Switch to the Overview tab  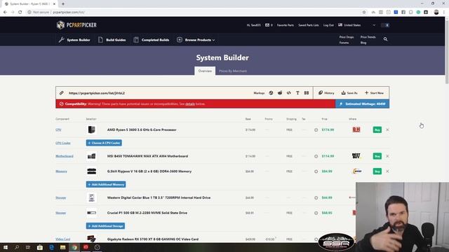coord(205,71)
